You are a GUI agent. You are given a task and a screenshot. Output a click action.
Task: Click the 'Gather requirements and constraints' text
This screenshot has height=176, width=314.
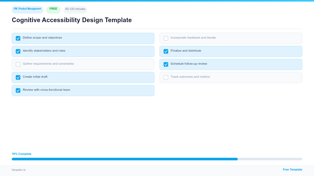tap(48, 64)
